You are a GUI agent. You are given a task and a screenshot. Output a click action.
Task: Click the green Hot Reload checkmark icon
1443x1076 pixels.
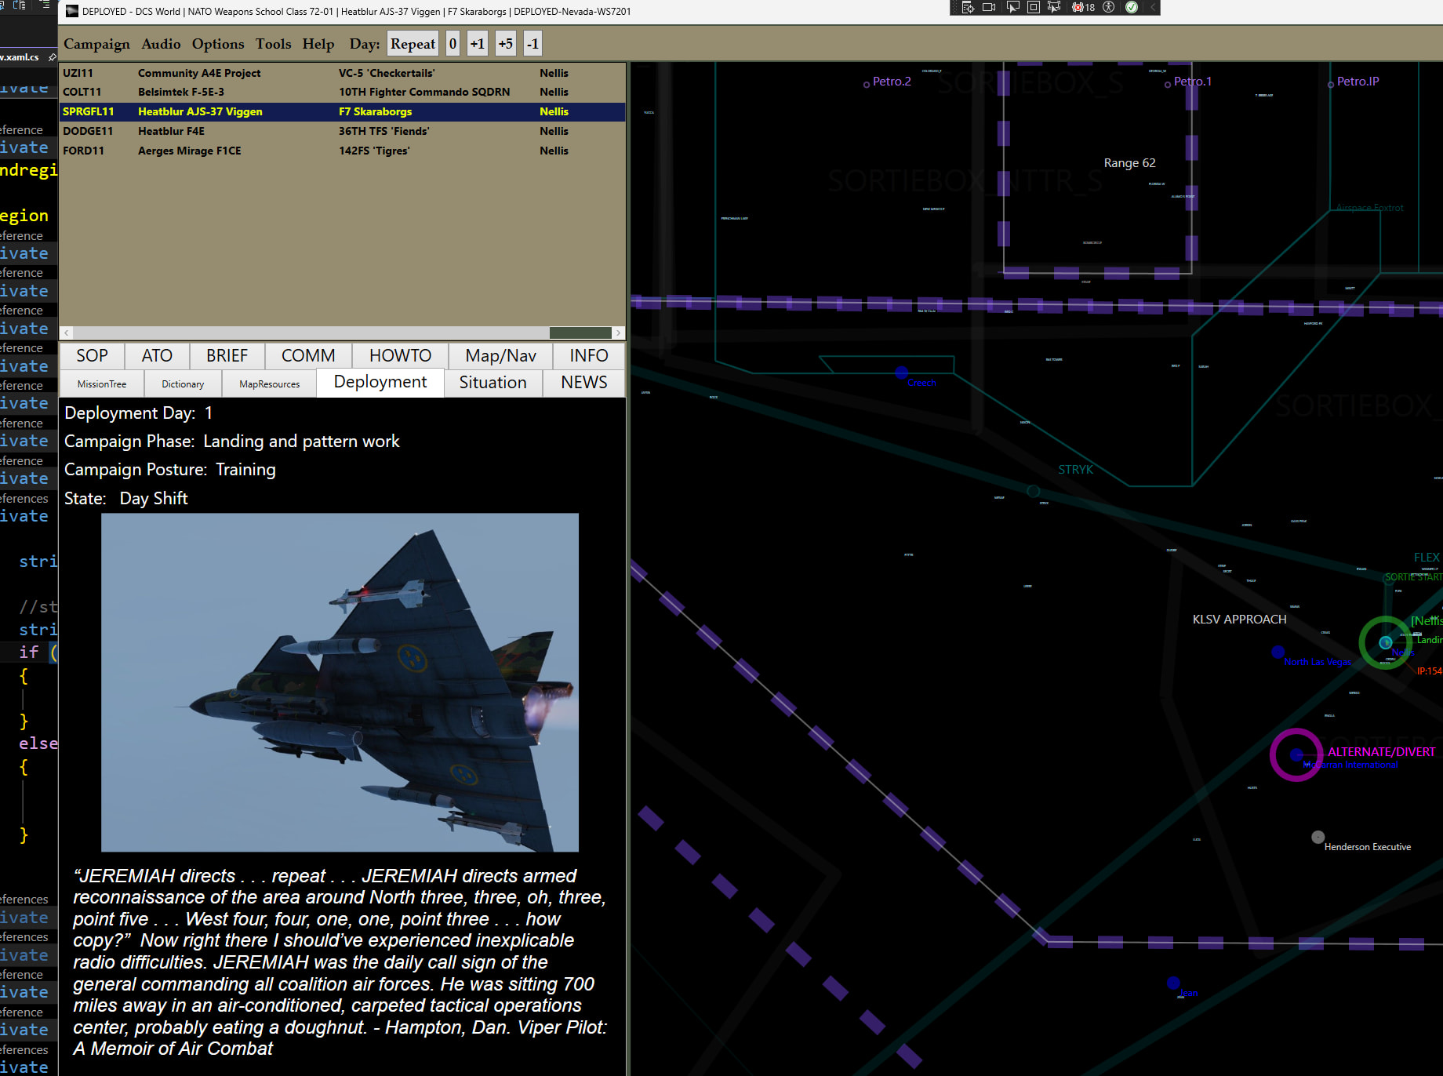tap(1132, 7)
